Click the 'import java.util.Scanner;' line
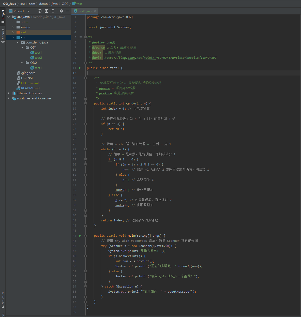This screenshot has width=301, height=317. (109, 27)
